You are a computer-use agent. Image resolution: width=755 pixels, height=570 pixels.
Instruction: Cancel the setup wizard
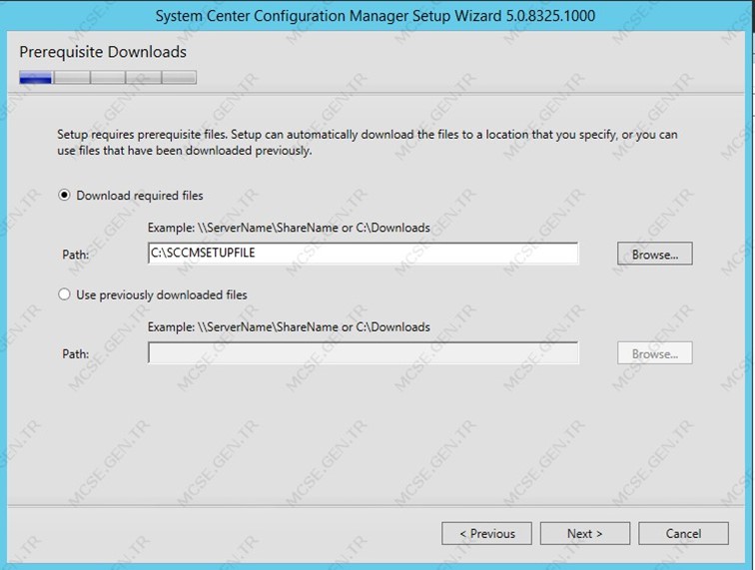coord(683,533)
